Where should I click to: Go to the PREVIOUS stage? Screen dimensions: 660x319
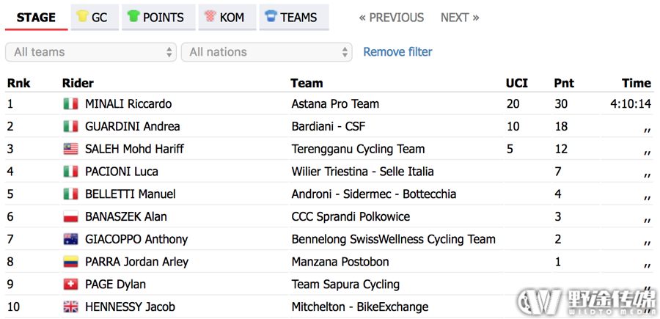391,18
